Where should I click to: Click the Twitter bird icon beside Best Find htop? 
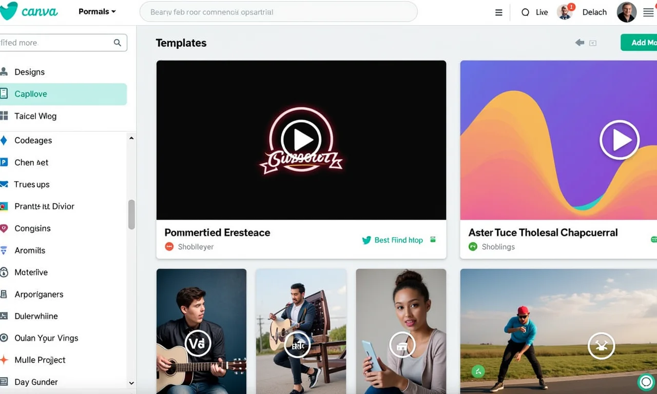click(x=366, y=240)
